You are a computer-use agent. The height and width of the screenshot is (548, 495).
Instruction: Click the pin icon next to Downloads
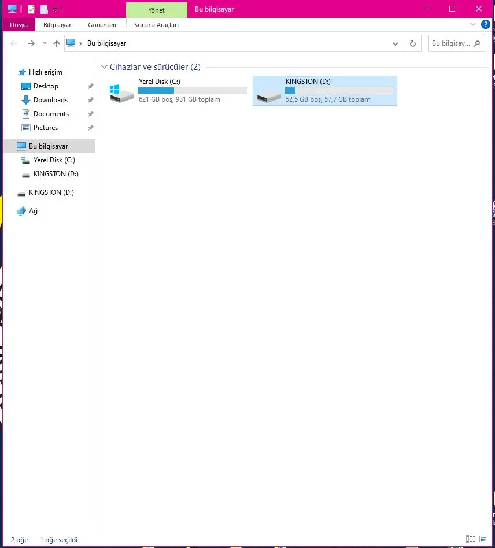click(91, 100)
